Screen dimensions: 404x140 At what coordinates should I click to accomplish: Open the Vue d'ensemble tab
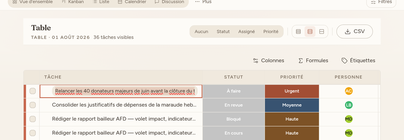(x=33, y=2)
